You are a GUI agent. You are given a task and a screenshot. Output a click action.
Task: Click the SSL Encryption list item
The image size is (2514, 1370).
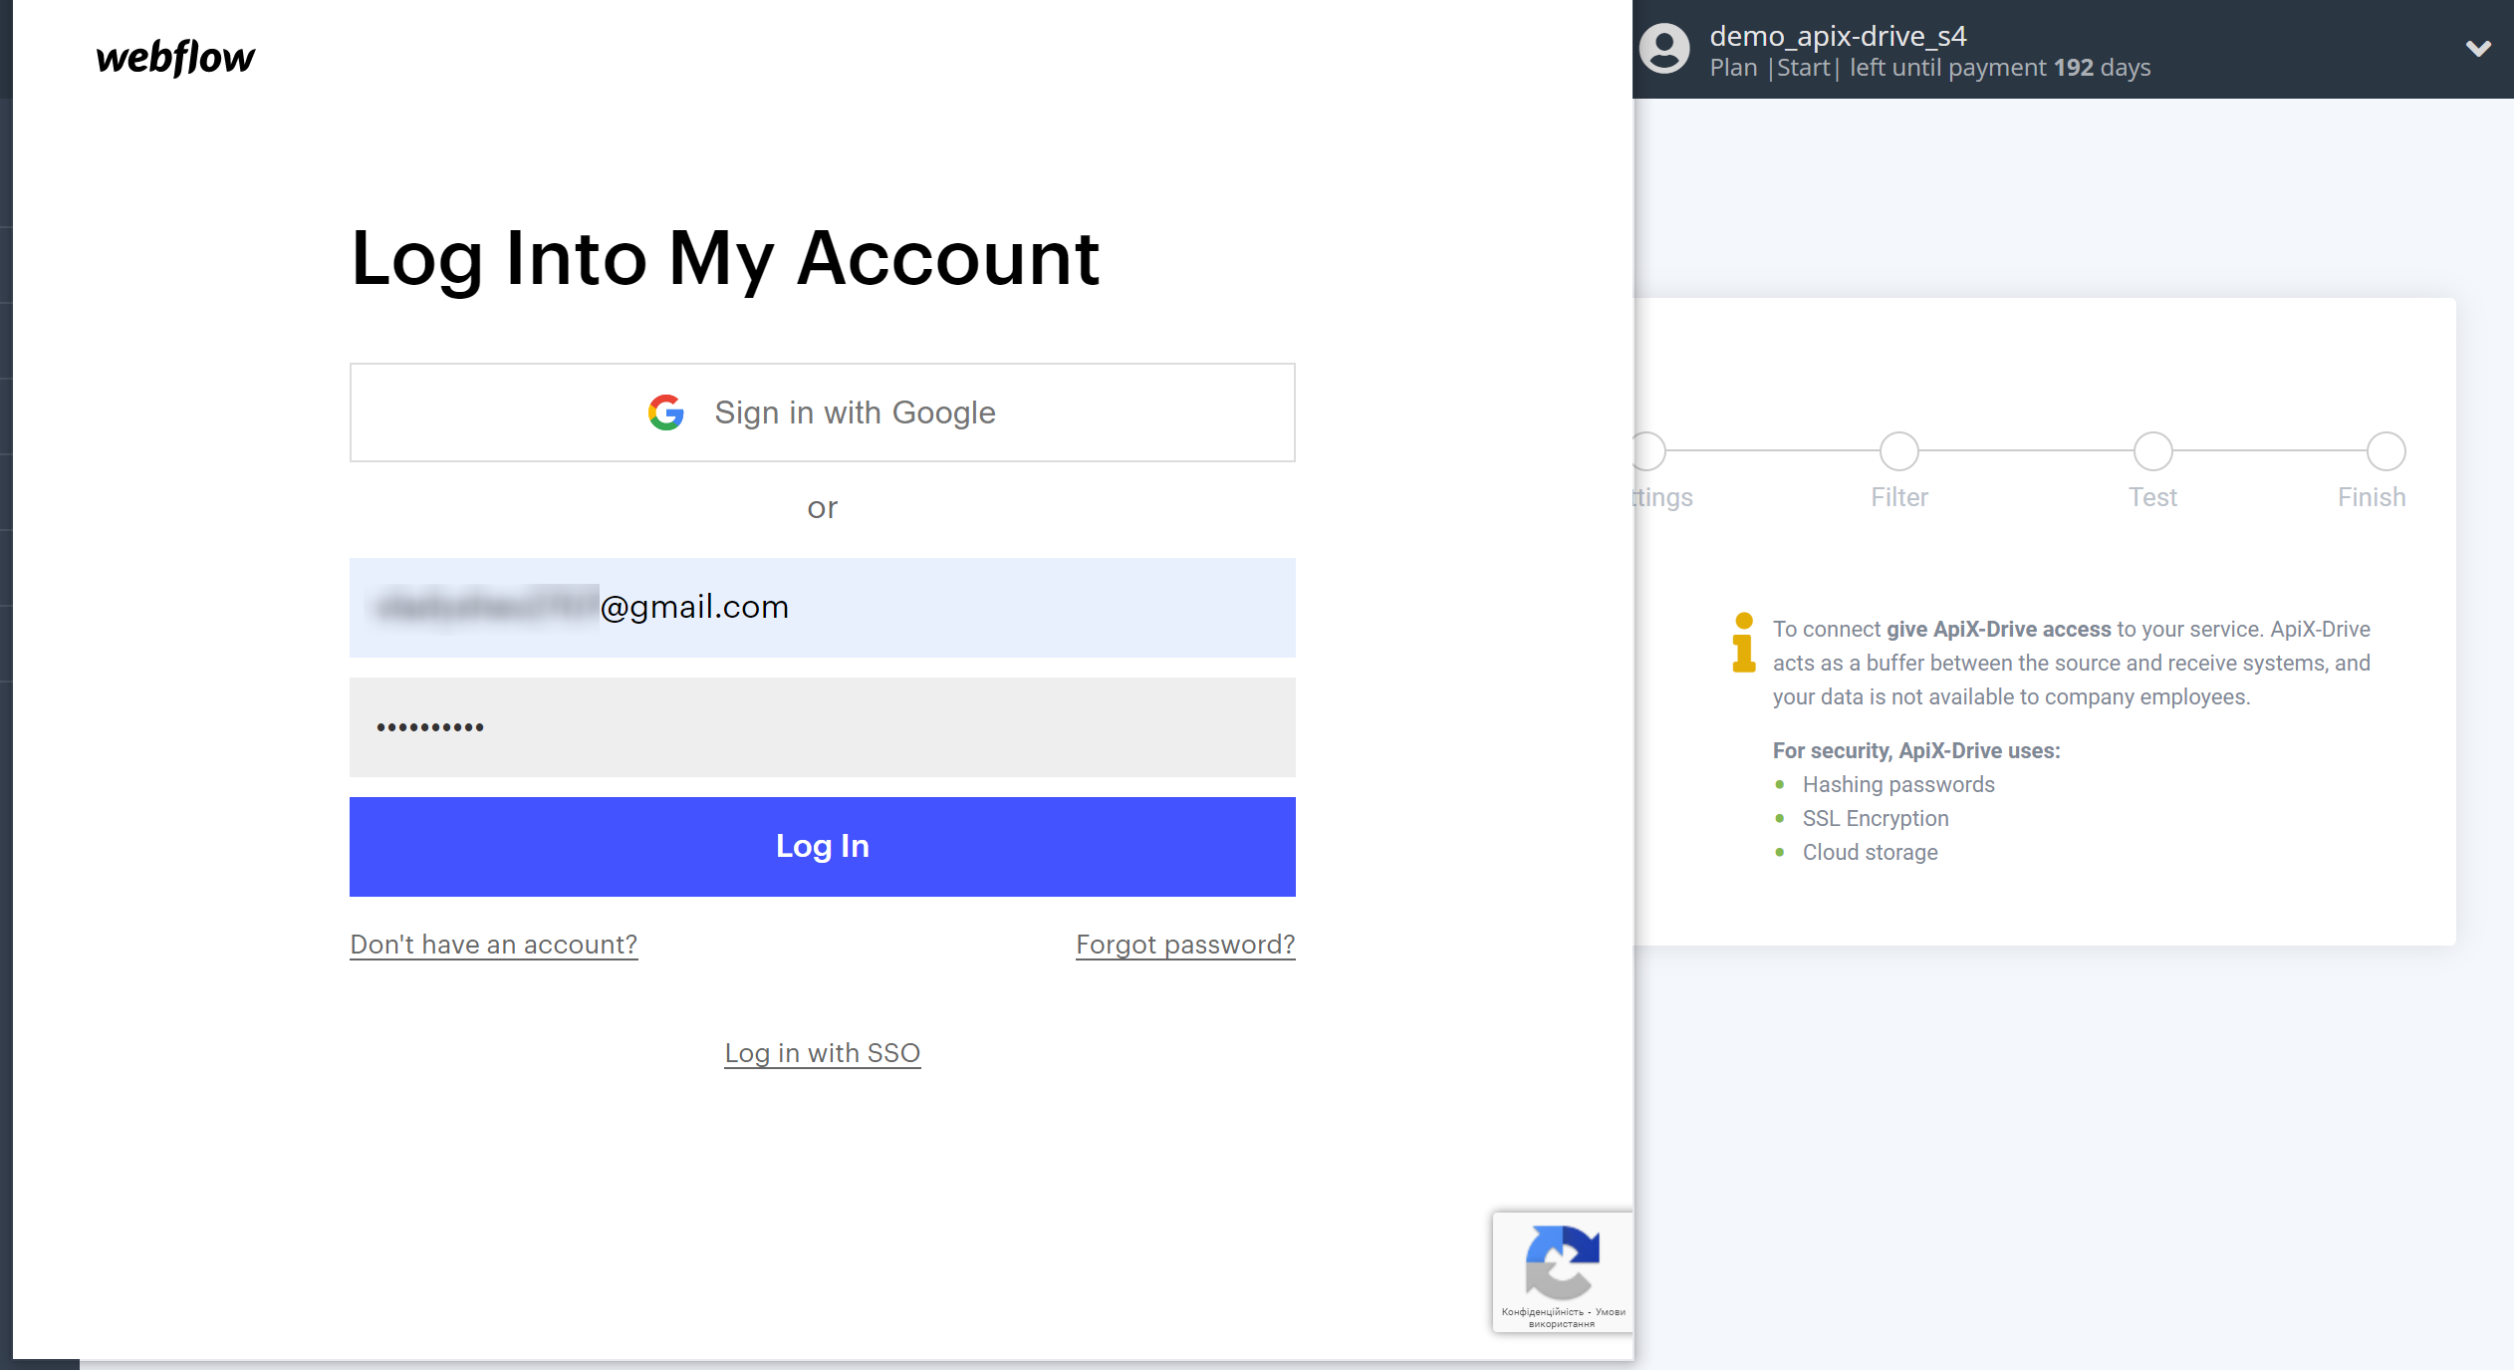(1876, 819)
